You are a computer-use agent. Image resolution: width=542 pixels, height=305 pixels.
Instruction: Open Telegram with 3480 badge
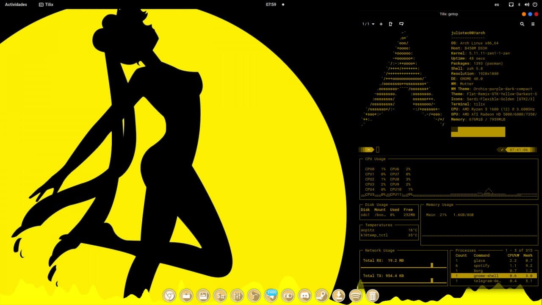[271, 295]
